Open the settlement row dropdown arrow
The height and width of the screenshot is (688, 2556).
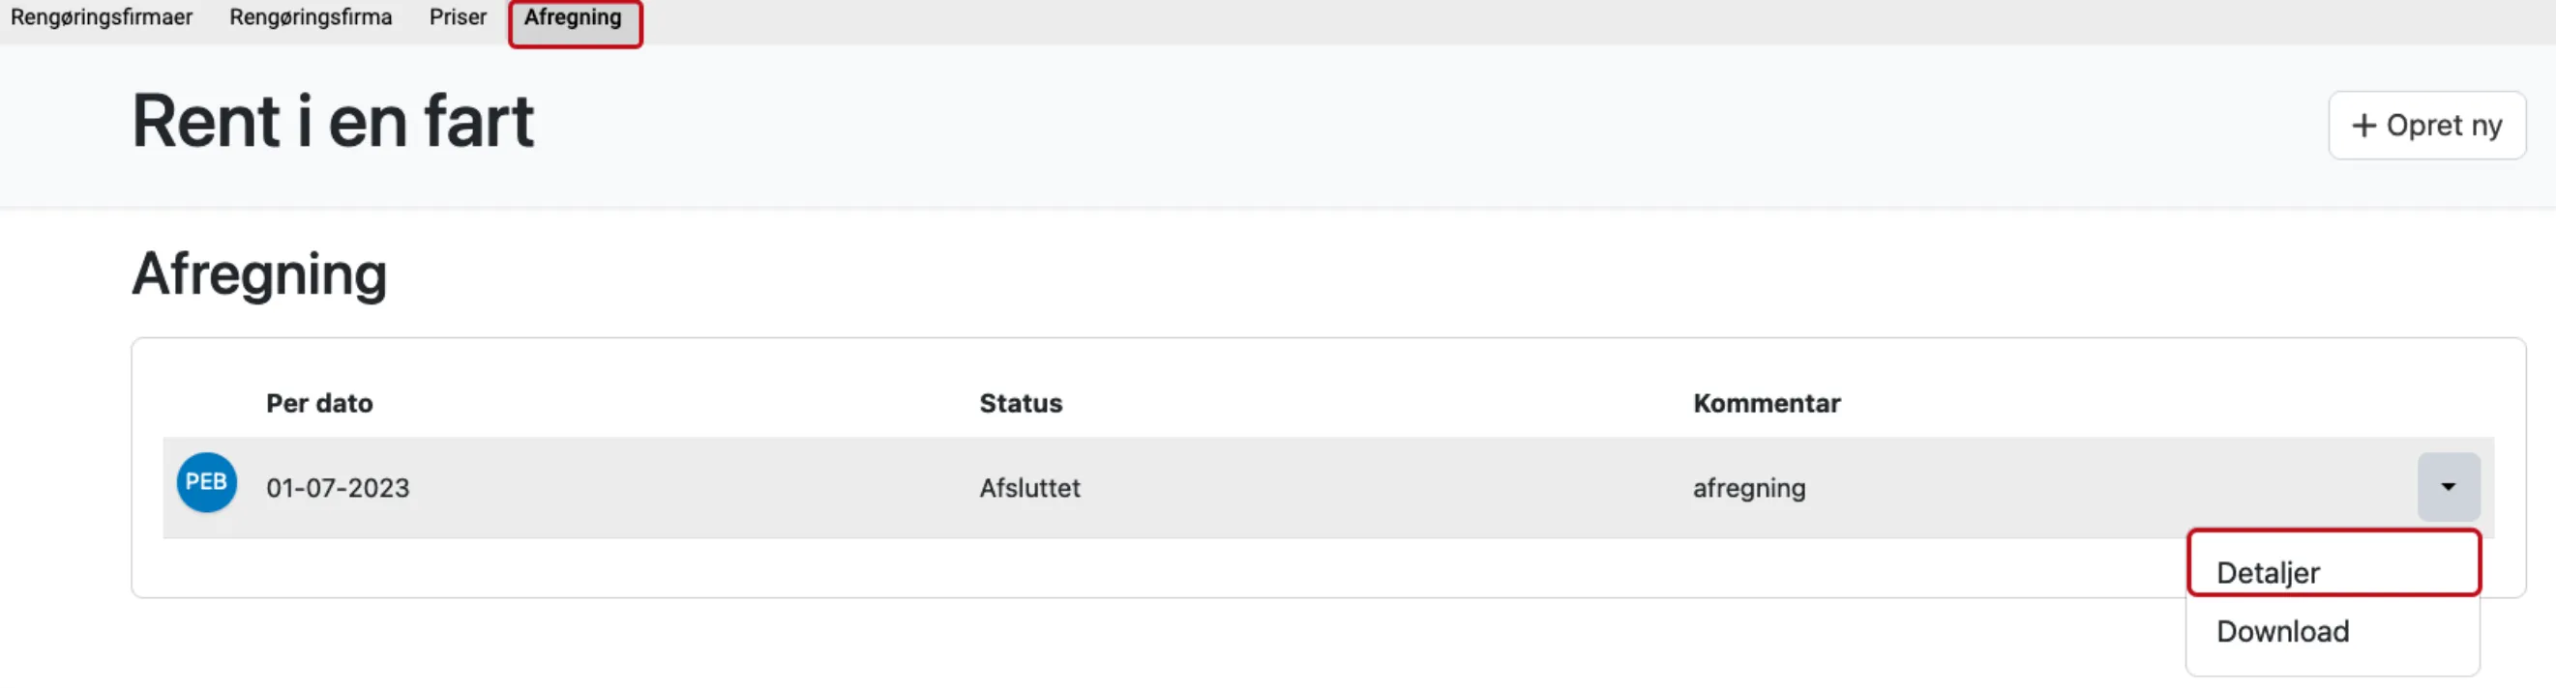[x=2448, y=487]
